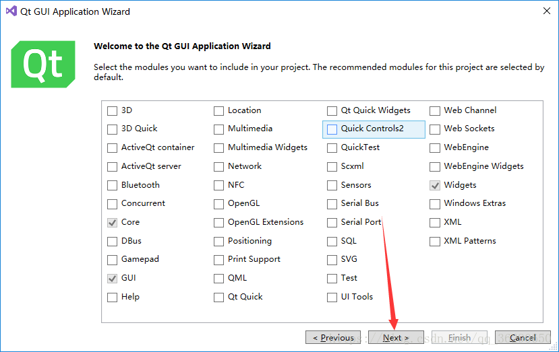Check the Scxml module
Viewport: 559px width, 352px height.
(x=332, y=166)
